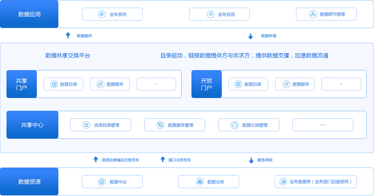This screenshot has height=196, width=375.
Task: Select the 数据应用 header block
Action: point(29,14)
